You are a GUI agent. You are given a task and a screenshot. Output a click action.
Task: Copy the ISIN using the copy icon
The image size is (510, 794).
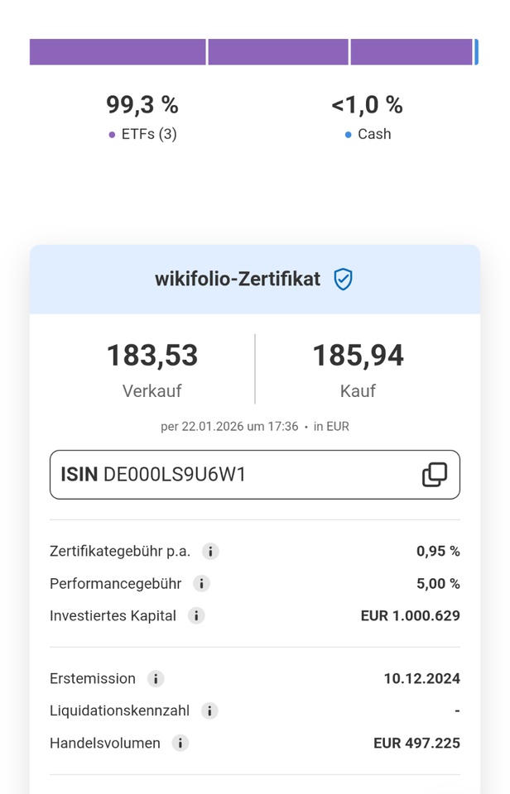[x=435, y=475]
